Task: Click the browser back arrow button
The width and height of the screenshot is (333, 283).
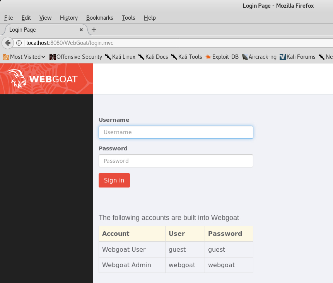Action: tap(8, 43)
